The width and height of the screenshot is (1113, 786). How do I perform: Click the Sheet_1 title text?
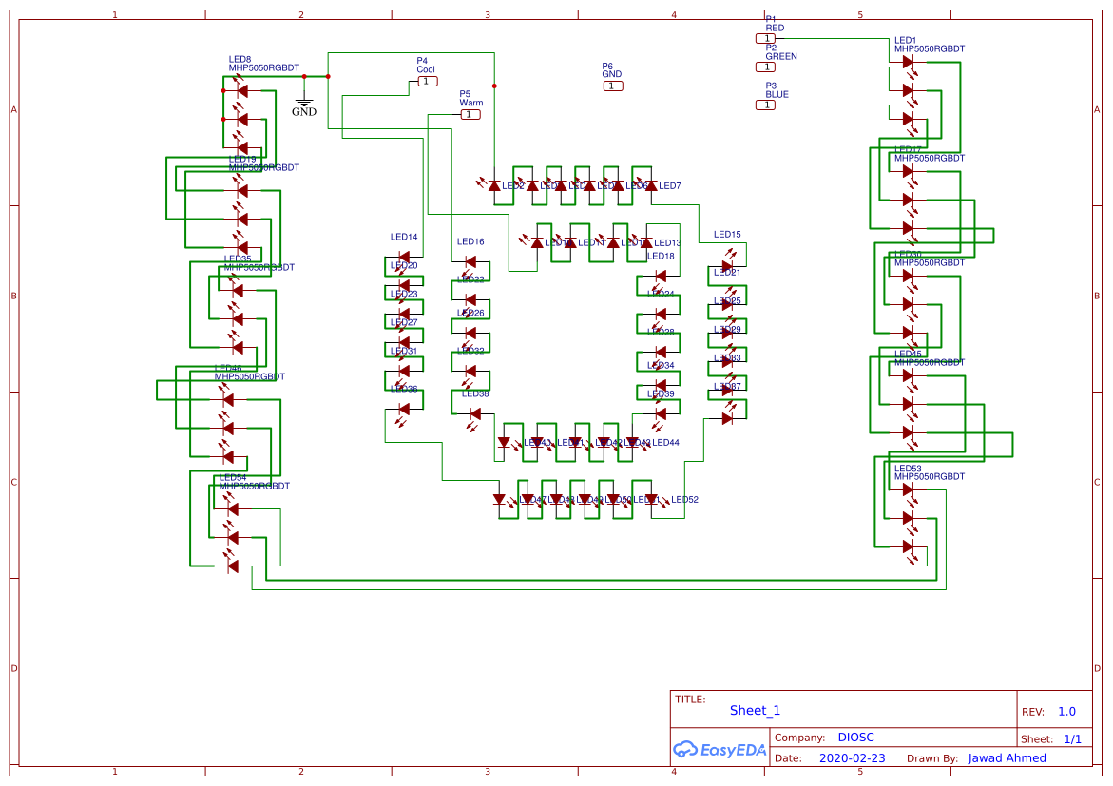click(755, 711)
